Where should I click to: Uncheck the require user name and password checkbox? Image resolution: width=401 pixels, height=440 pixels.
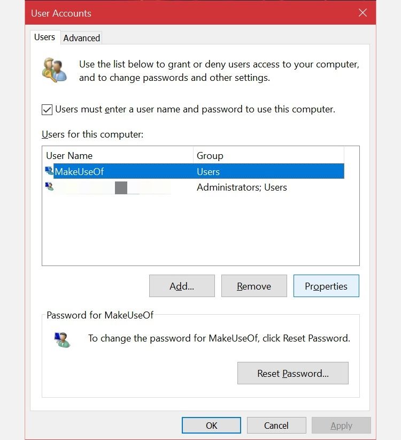47,109
